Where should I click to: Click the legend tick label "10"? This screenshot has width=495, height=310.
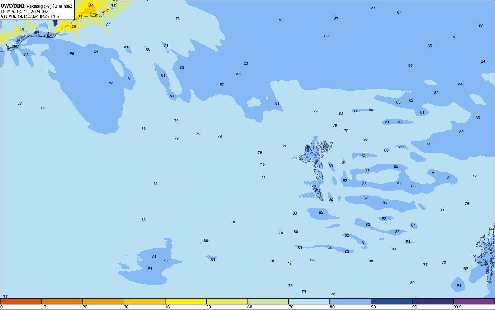[44, 307]
